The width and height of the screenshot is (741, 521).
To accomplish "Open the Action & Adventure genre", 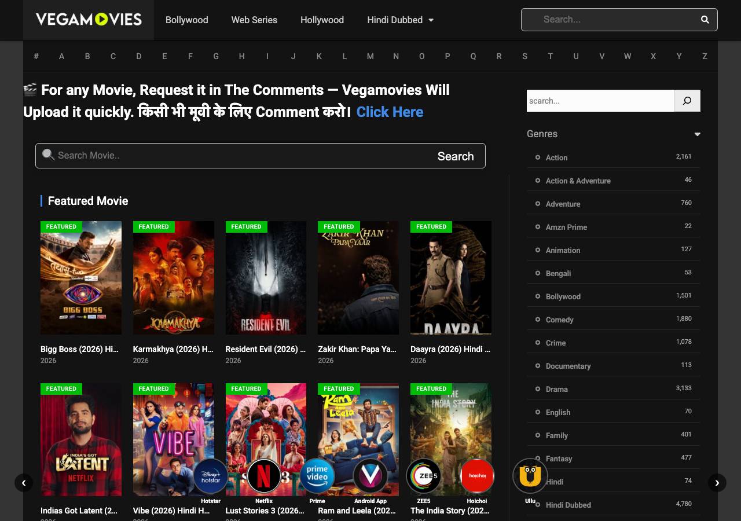I will [578, 181].
